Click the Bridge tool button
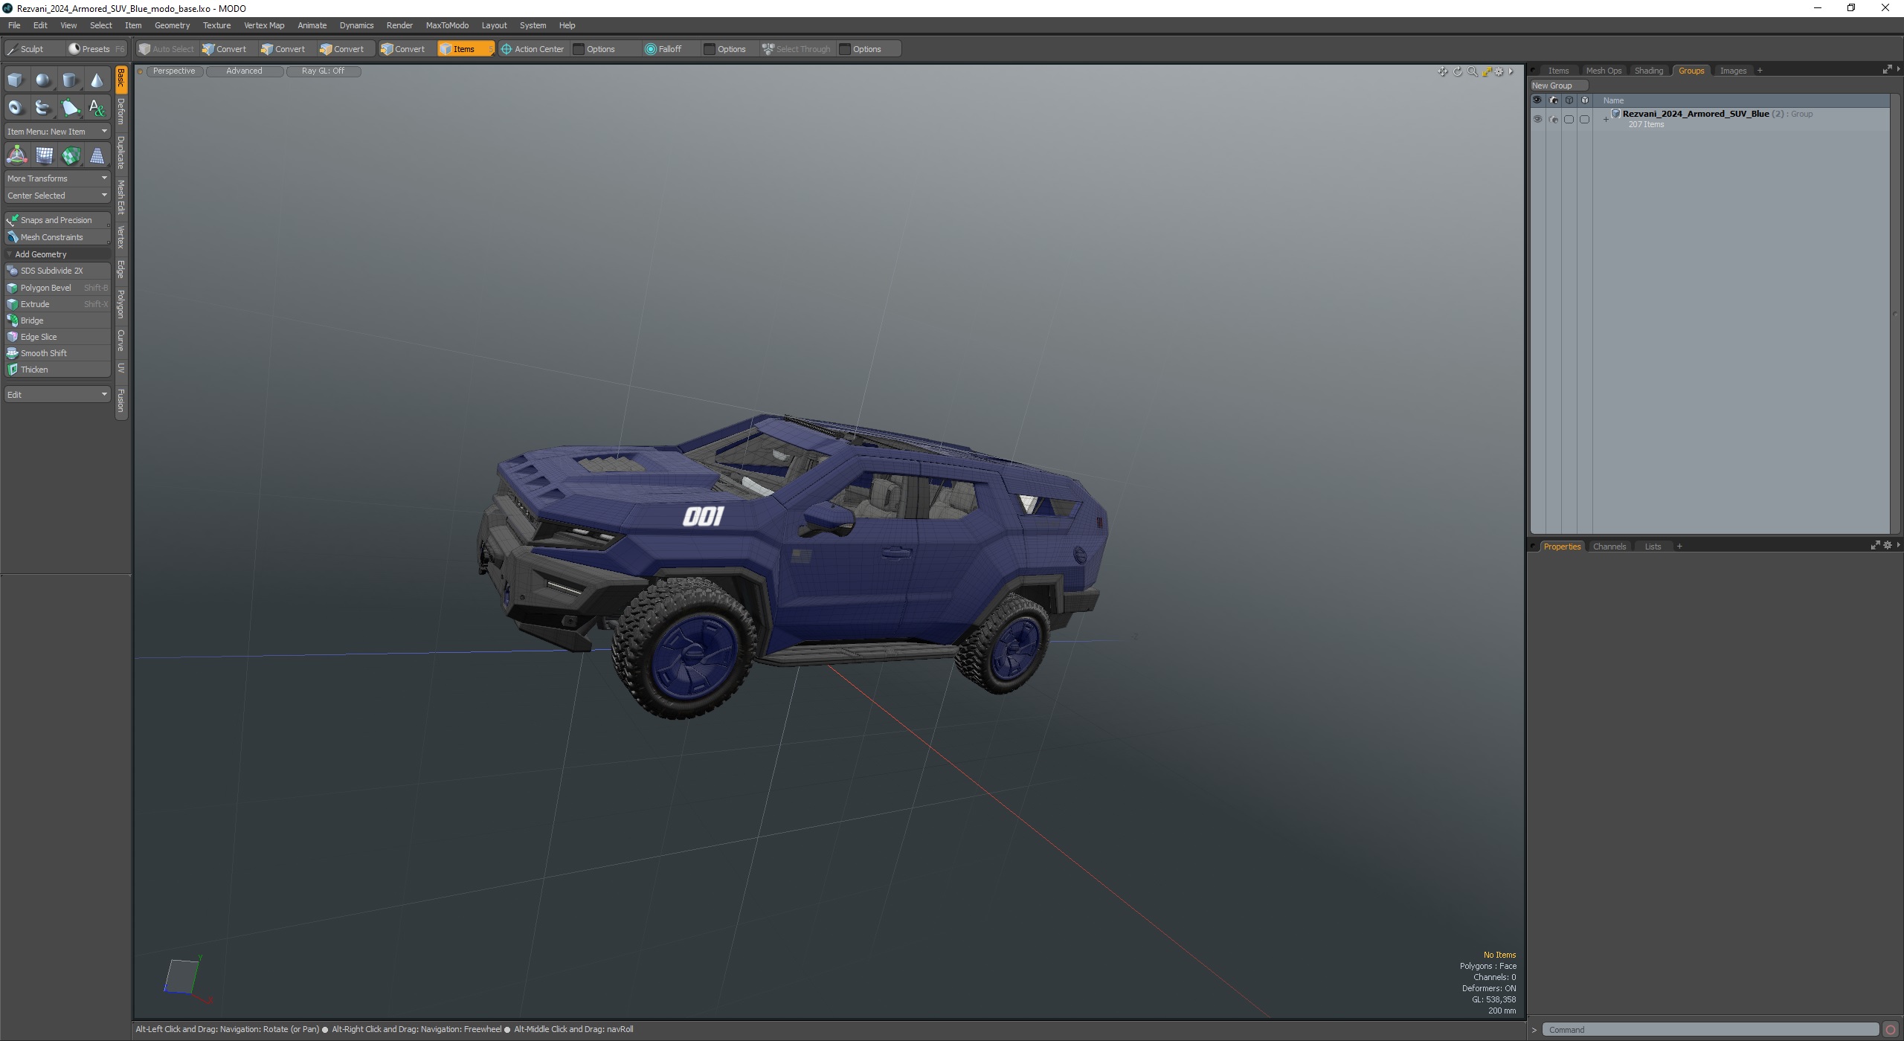This screenshot has height=1041, width=1904. 57,320
